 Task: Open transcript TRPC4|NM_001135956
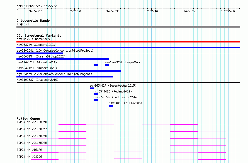[32, 136]
